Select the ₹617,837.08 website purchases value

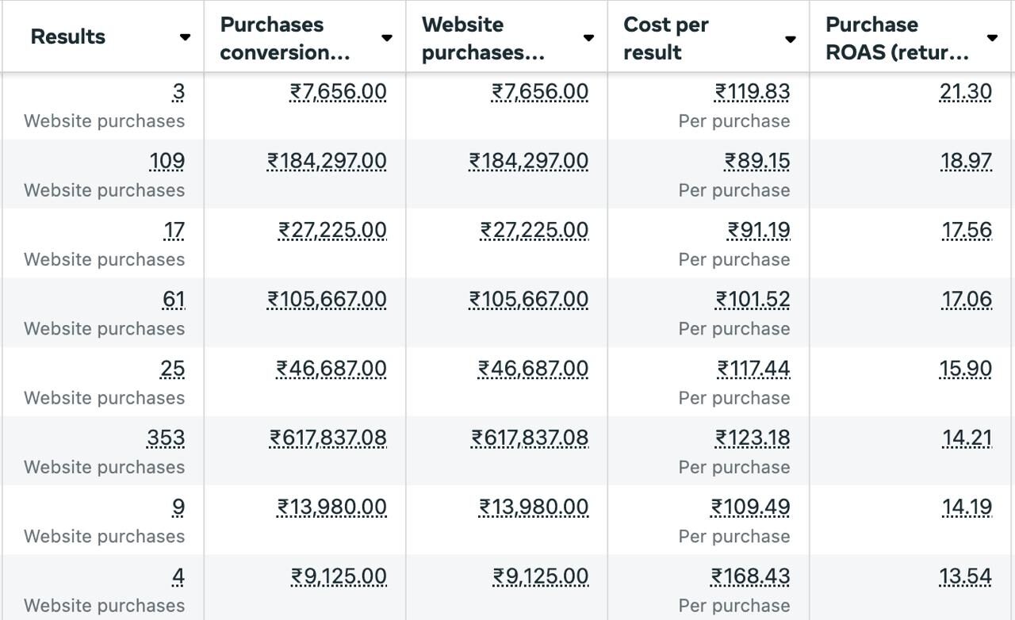[x=530, y=438]
